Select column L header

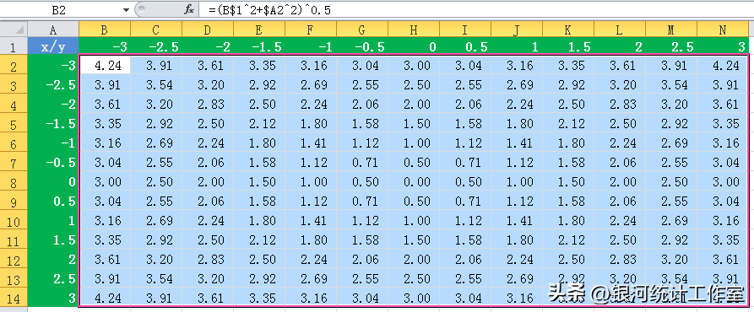tap(620, 30)
